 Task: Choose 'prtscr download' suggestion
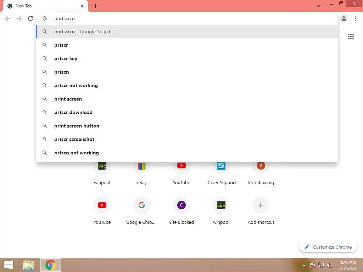click(187, 112)
